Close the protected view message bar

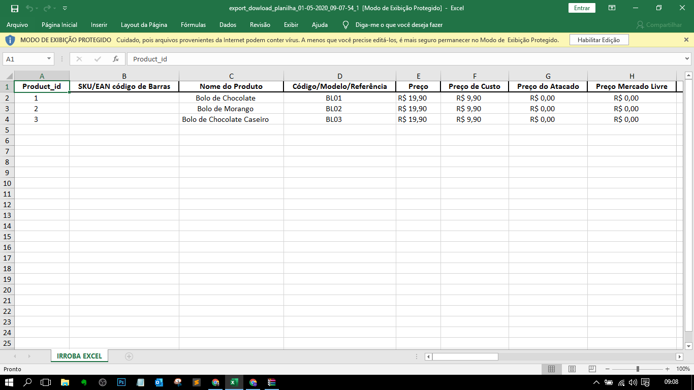pos(686,40)
